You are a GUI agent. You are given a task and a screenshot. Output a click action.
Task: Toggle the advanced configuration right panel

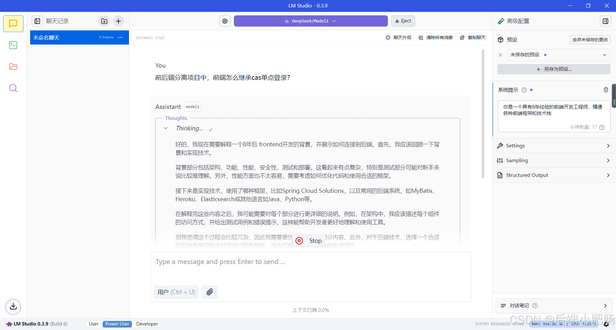pos(605,21)
